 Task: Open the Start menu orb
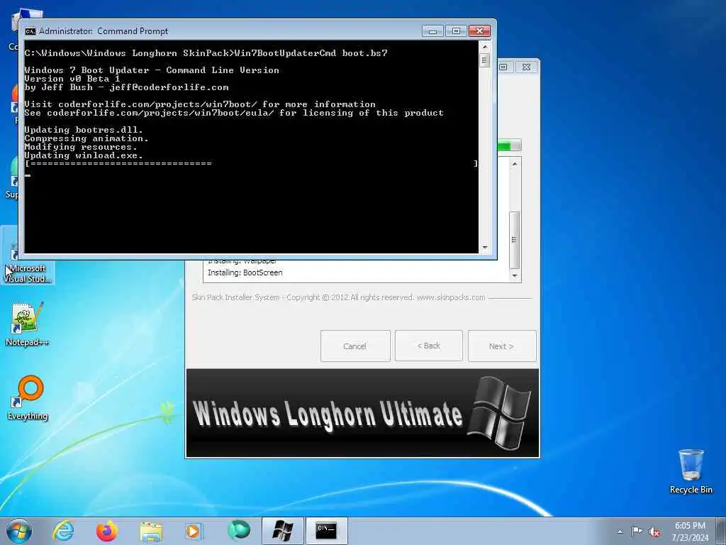coord(19,531)
